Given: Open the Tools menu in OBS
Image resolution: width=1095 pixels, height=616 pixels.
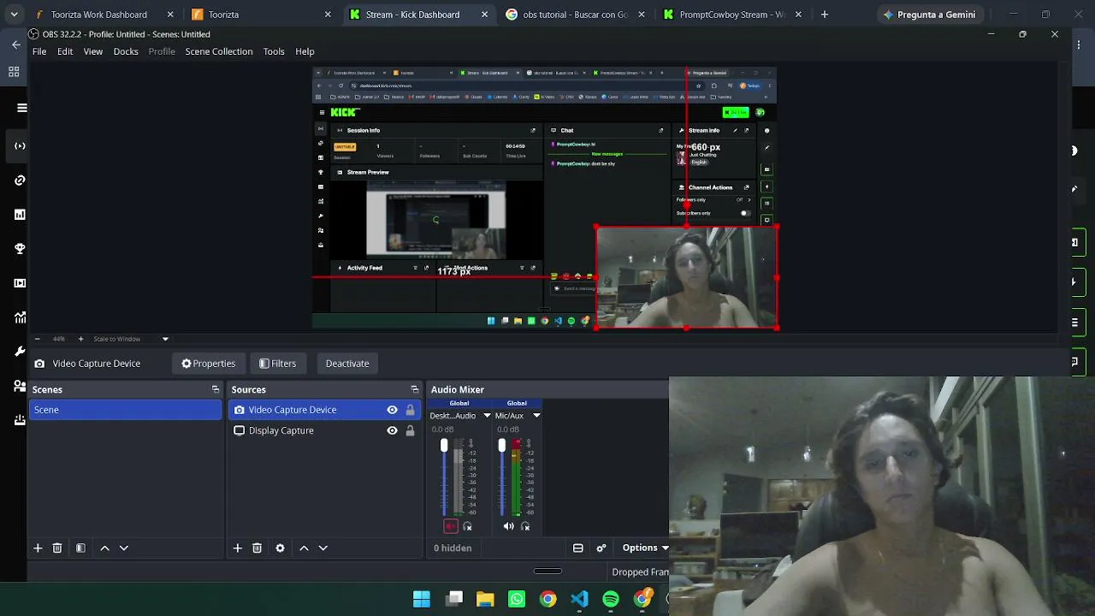Looking at the screenshot, I should pyautogui.click(x=274, y=51).
